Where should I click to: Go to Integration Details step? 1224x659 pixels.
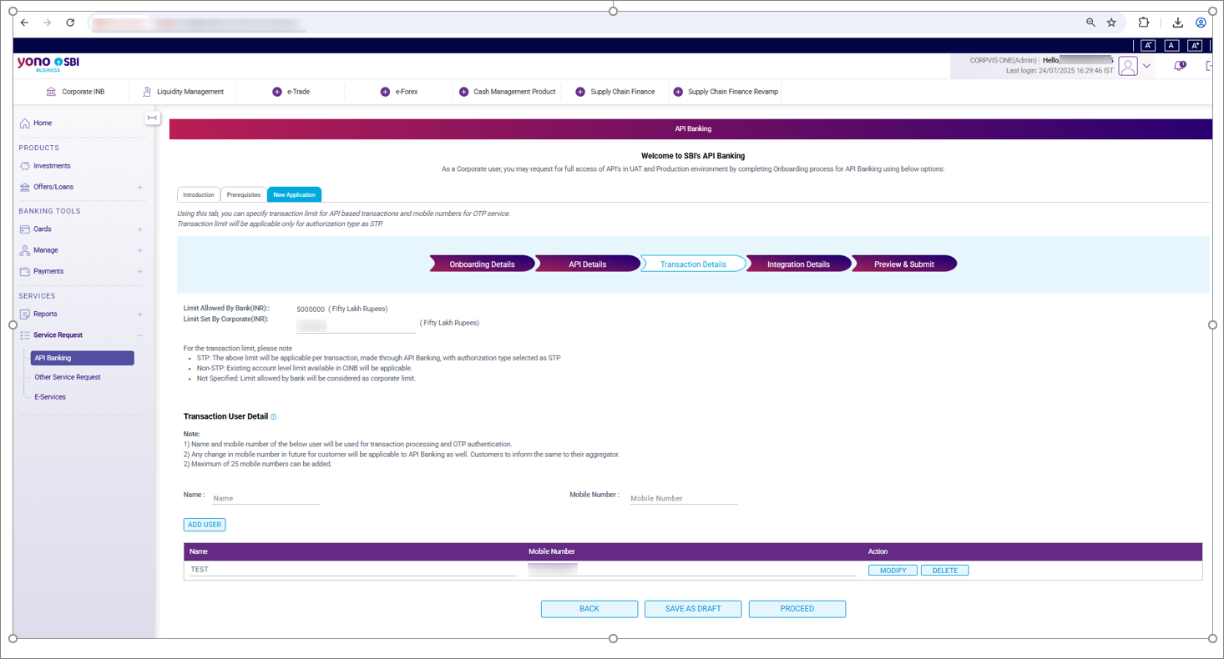pos(798,264)
